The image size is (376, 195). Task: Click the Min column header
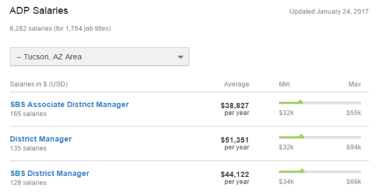pos(284,84)
